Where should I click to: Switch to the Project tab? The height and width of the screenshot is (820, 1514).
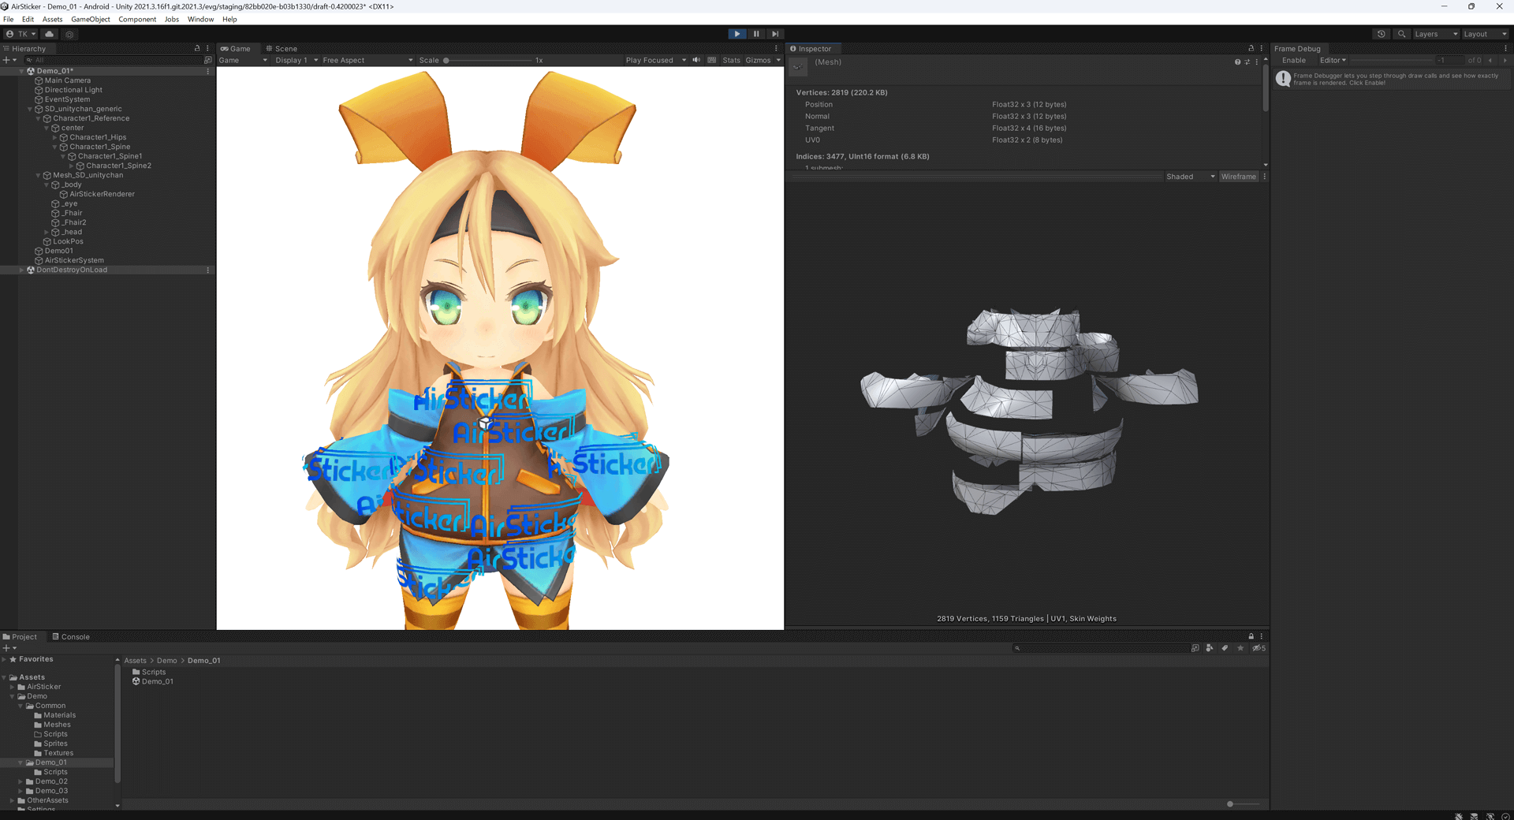20,636
